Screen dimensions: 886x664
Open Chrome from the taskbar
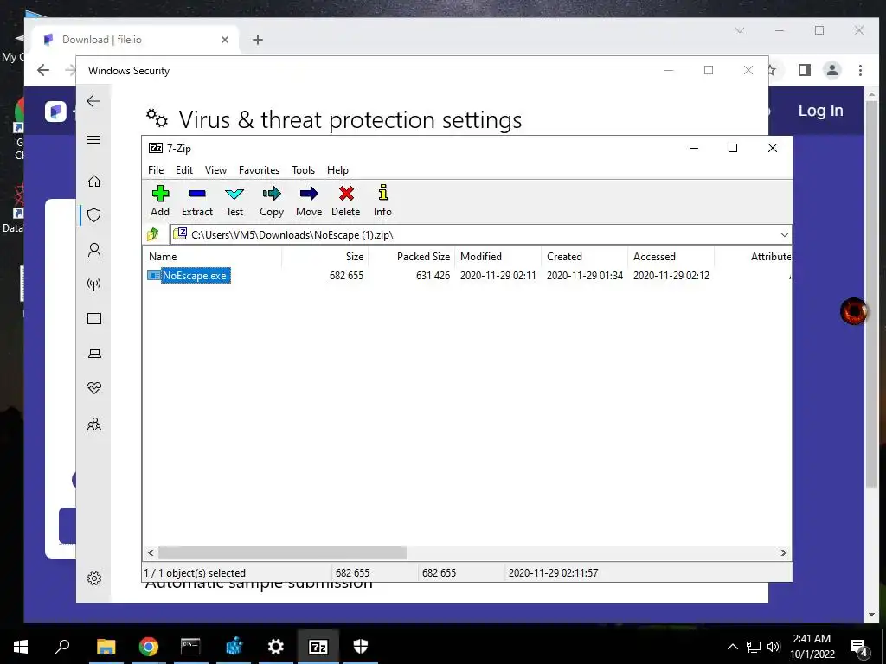click(x=148, y=647)
